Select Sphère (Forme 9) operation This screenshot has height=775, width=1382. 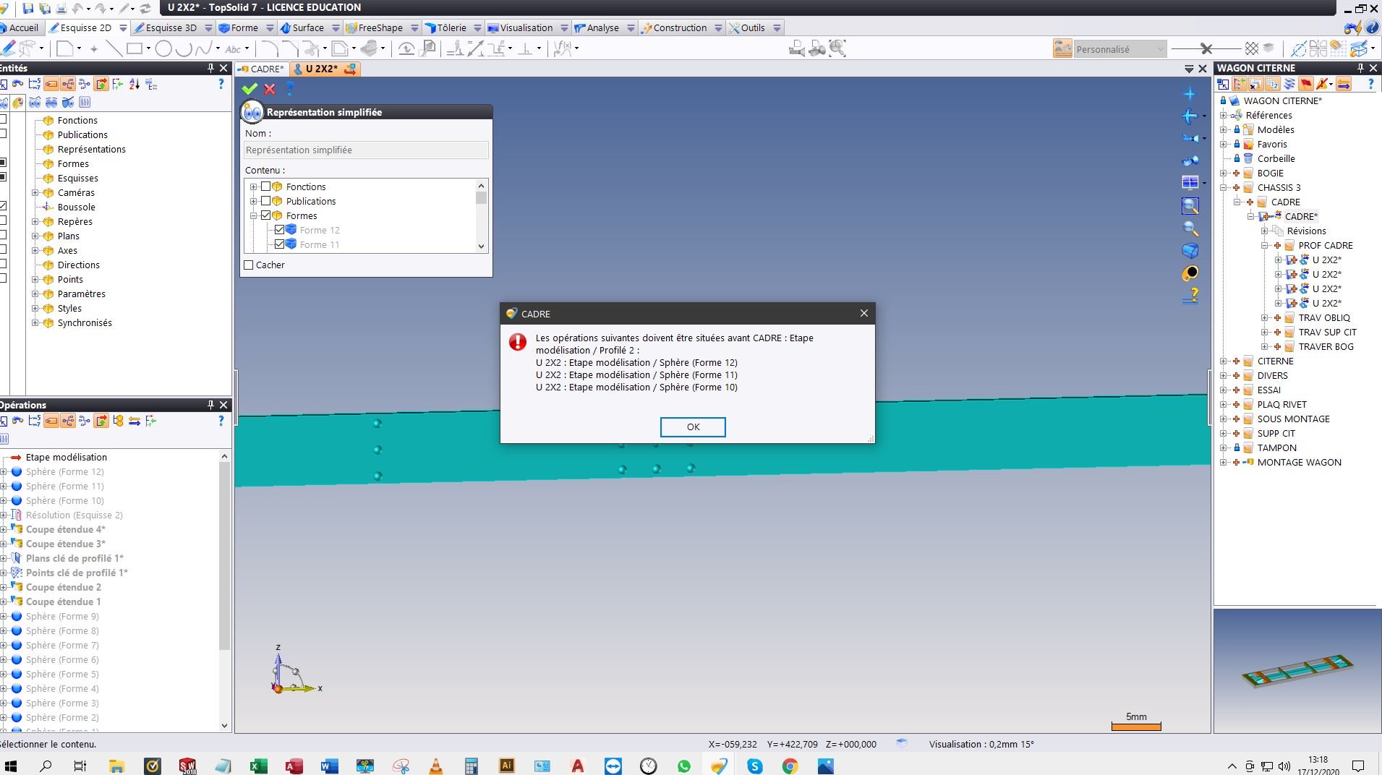point(62,616)
